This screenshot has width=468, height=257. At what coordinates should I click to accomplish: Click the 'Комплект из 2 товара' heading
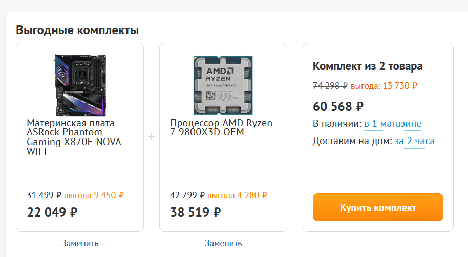pos(368,66)
